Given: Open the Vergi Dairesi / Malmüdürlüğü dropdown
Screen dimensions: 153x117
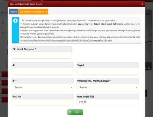Looking at the screenshot, I should click(x=107, y=87).
